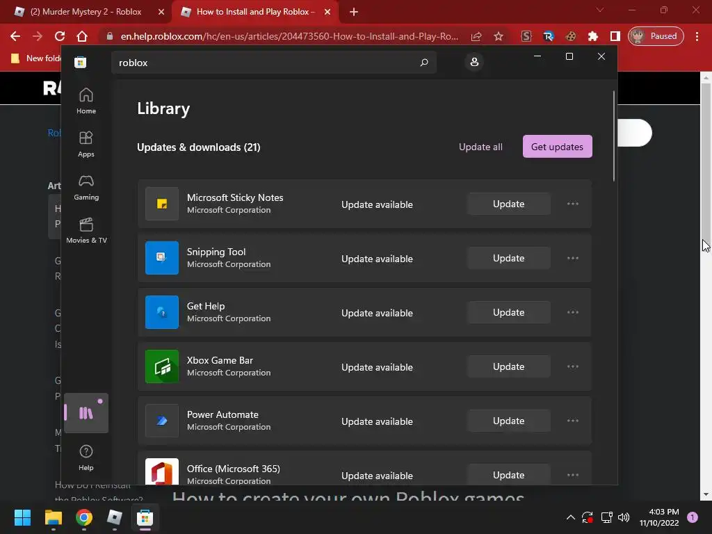Go back in Chrome
The height and width of the screenshot is (534, 712).
tap(15, 36)
